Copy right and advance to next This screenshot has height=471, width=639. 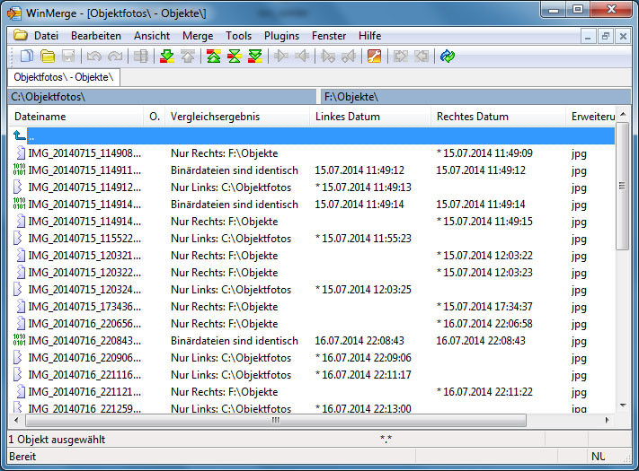[x=328, y=56]
